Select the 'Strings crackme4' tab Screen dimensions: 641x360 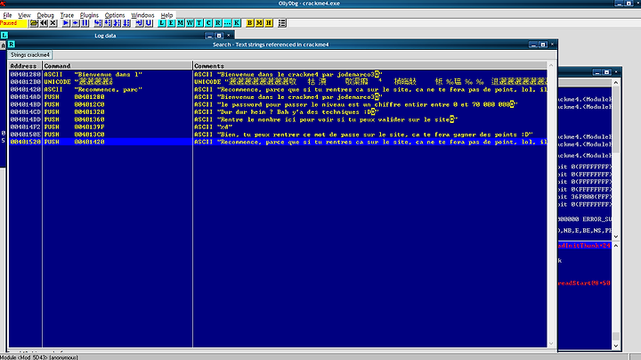click(x=30, y=55)
